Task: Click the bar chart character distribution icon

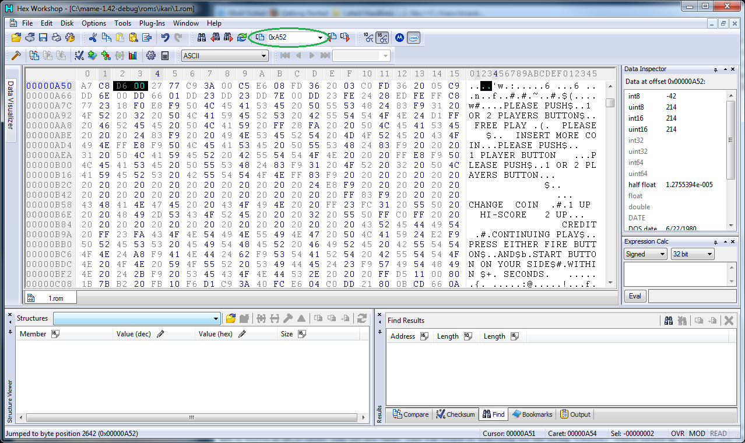Action: pos(133,55)
